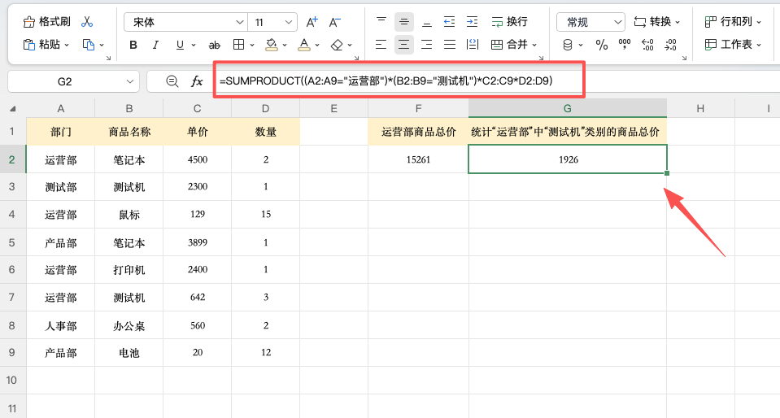This screenshot has height=418, width=780.
Task: Open the font name dropdown 宋体
Action: pyautogui.click(x=185, y=23)
